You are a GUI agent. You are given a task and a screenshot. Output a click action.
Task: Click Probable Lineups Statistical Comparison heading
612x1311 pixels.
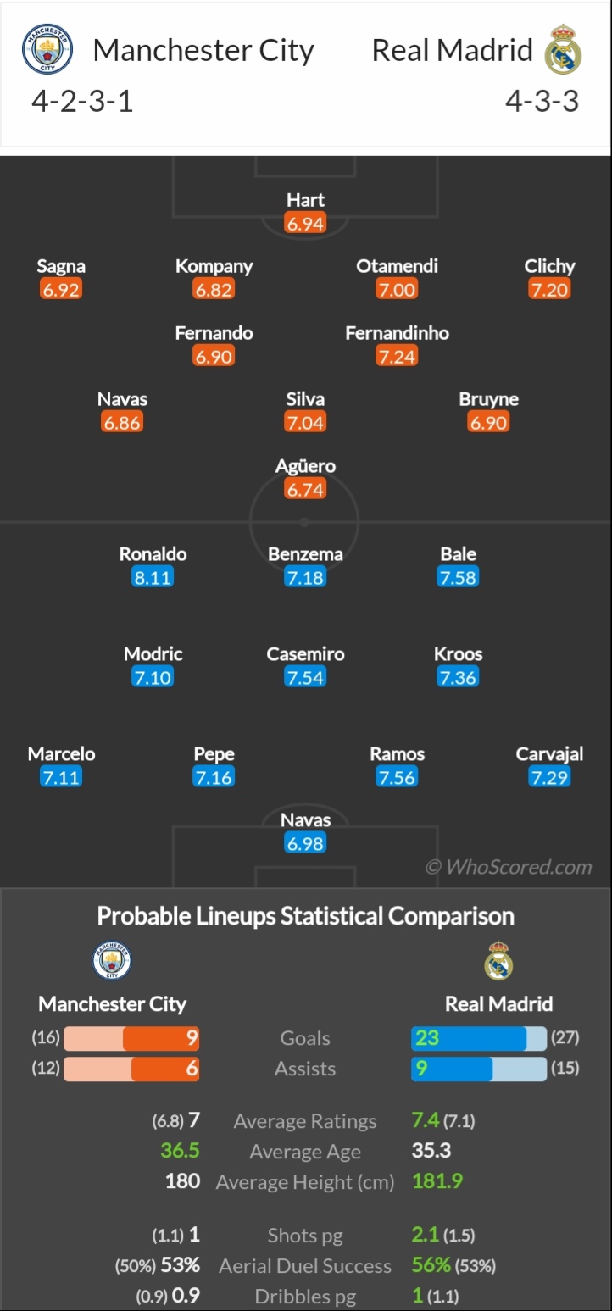pos(305,916)
